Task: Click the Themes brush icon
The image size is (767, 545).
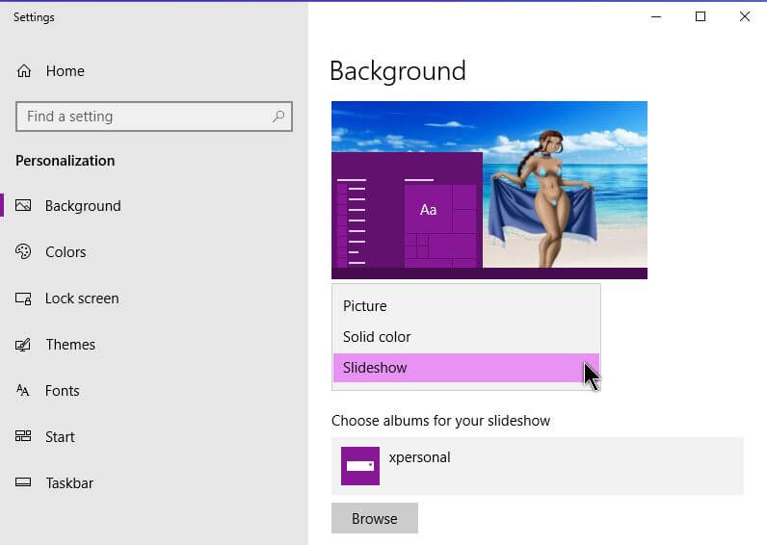Action: [x=23, y=345]
